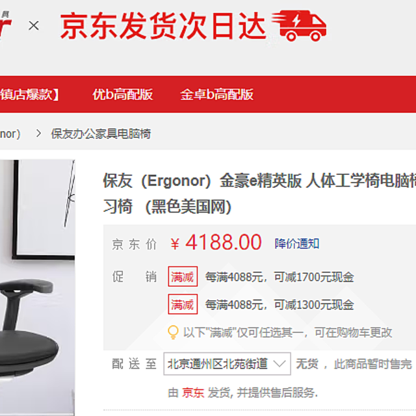Click the × symbol beside the logo
The width and height of the screenshot is (416, 416).
34,26
